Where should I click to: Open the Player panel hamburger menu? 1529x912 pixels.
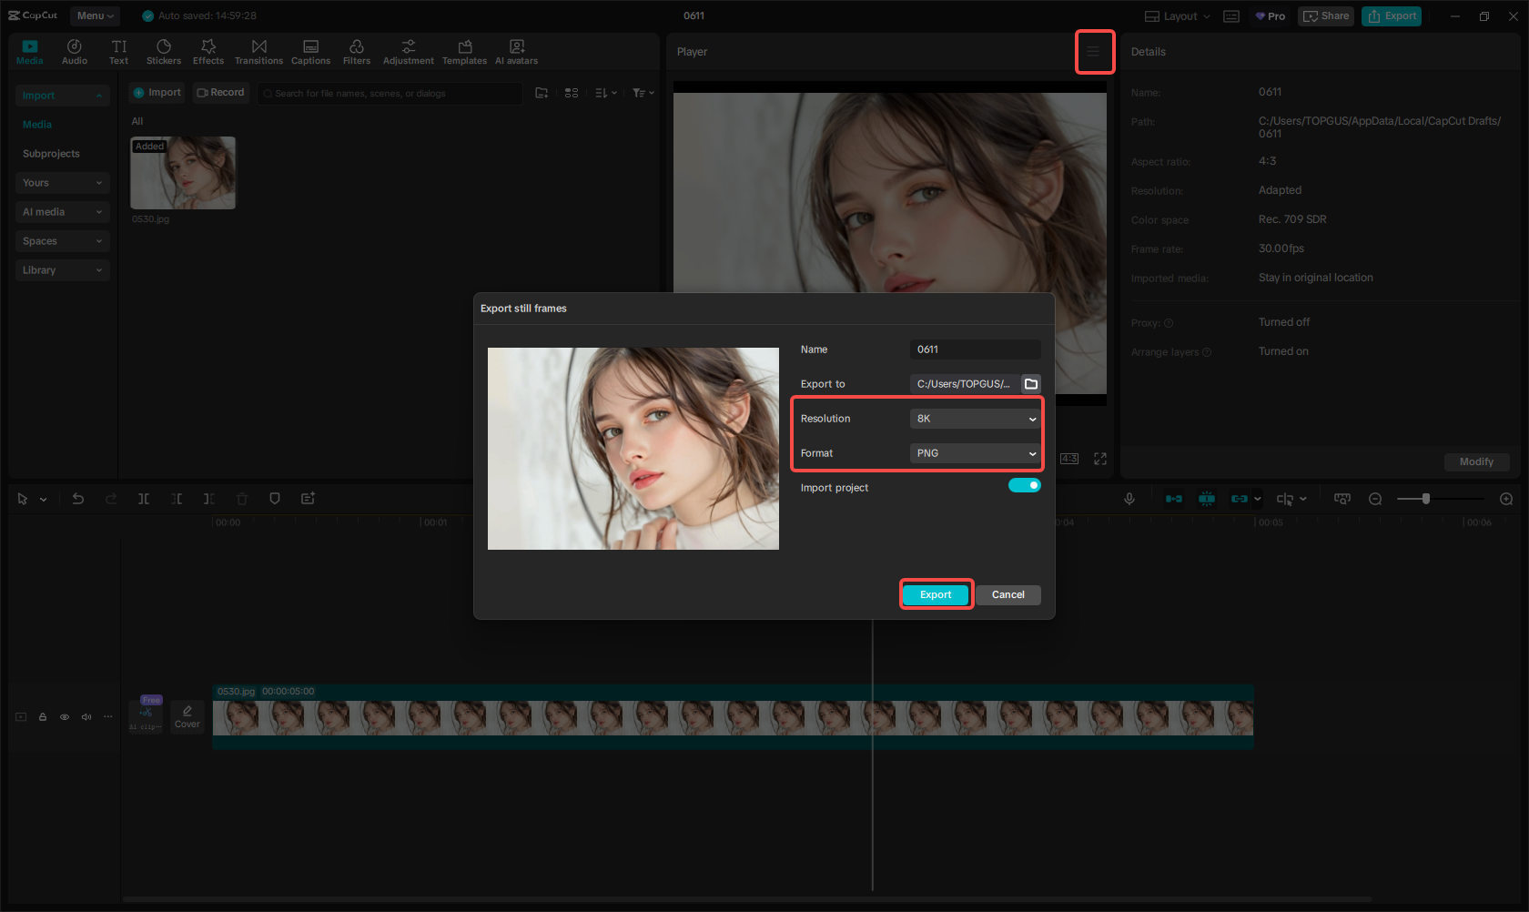coord(1094,52)
